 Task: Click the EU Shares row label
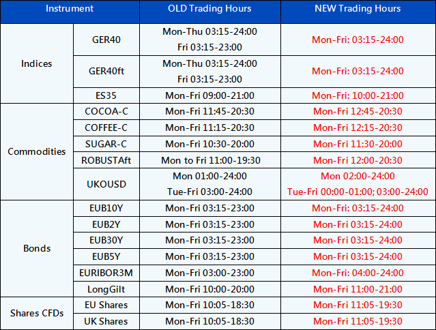point(106,305)
